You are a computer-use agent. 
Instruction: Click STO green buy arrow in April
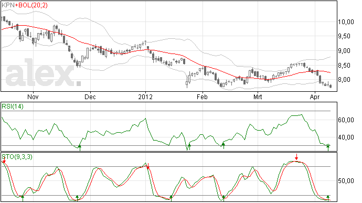pyautogui.click(x=328, y=198)
